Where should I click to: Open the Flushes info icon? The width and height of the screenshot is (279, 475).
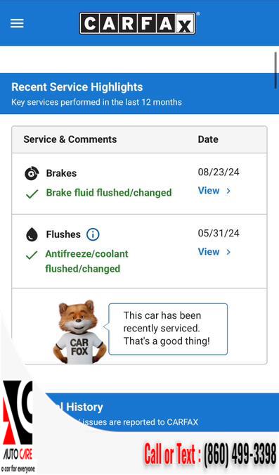click(x=93, y=234)
